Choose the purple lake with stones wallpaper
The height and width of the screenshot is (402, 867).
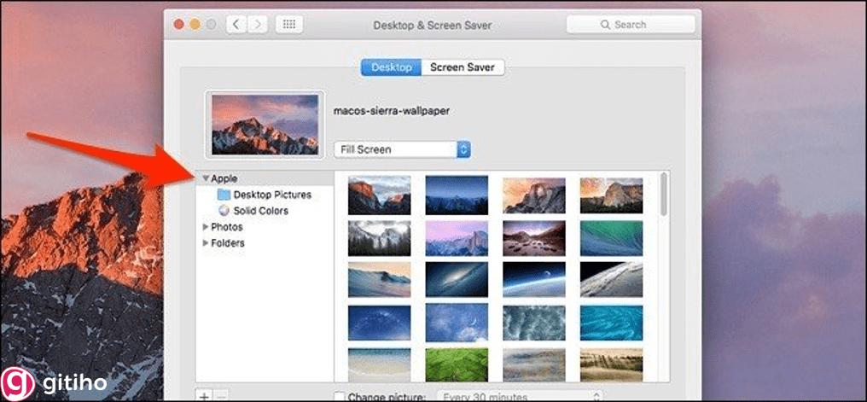534,238
